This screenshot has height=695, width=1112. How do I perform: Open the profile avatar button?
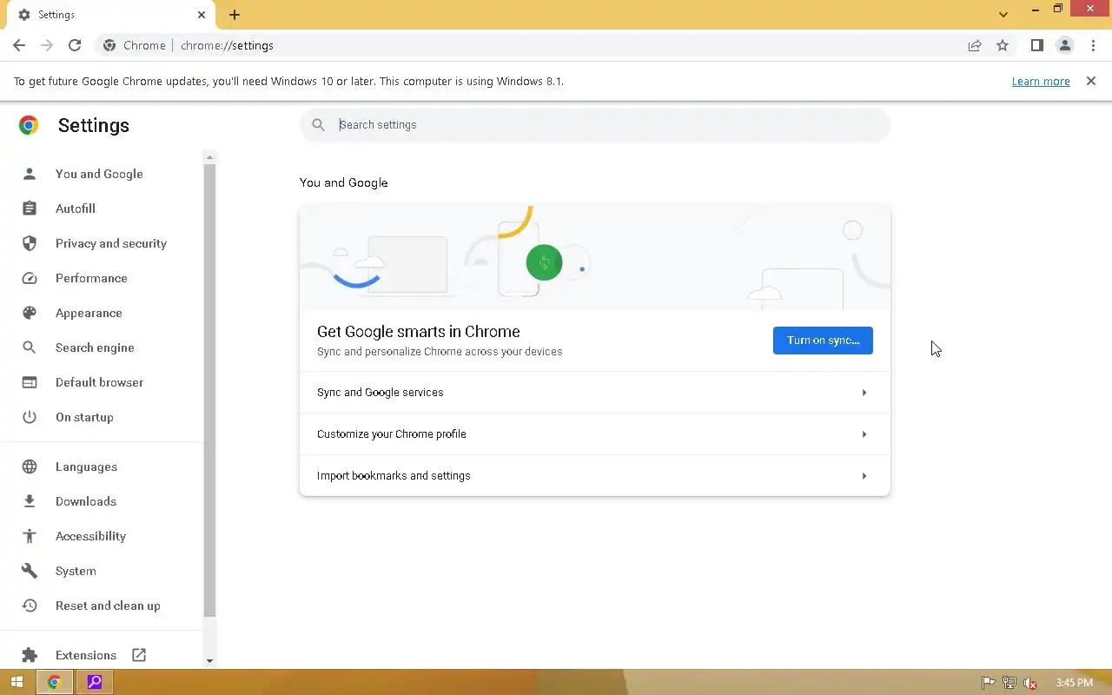tap(1064, 45)
